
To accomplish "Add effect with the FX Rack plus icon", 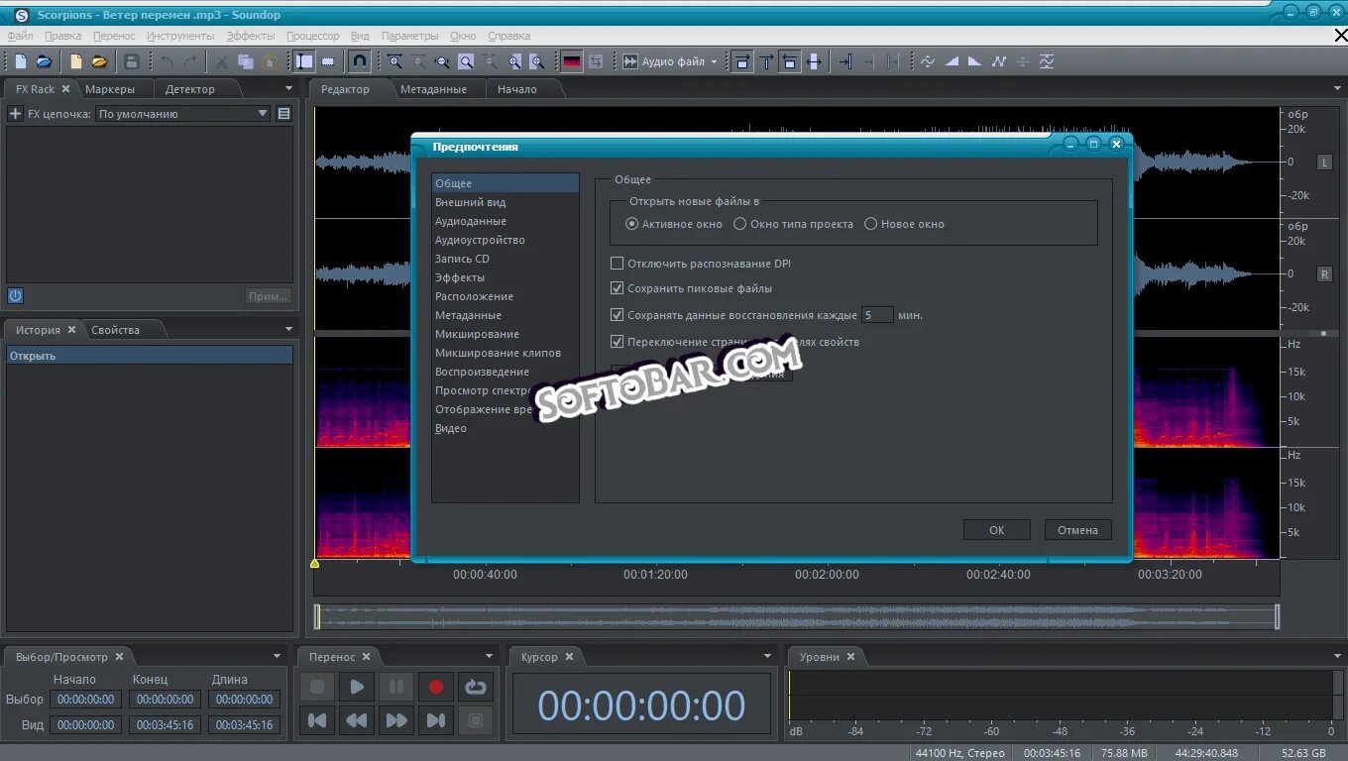I will (15, 114).
